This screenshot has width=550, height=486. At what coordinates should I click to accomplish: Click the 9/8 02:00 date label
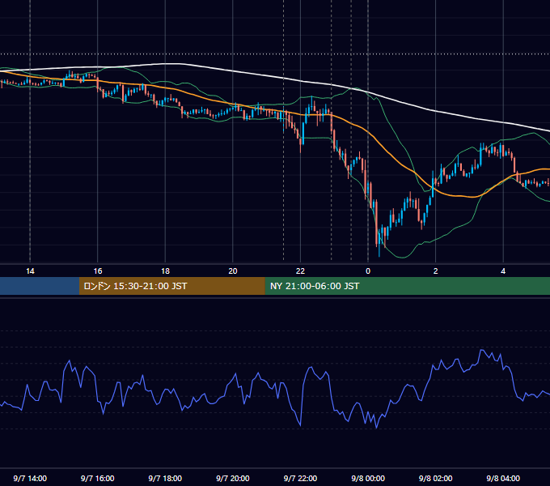click(435, 478)
